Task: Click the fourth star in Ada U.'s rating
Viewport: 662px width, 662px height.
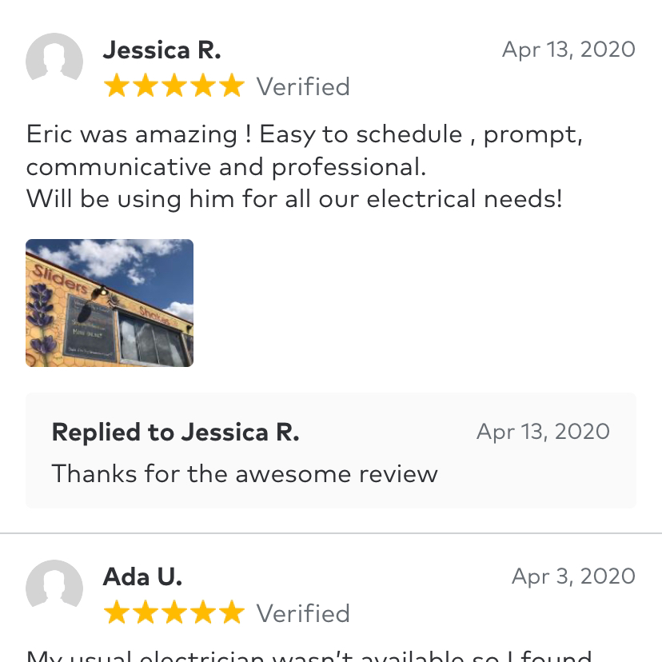Action: click(203, 612)
